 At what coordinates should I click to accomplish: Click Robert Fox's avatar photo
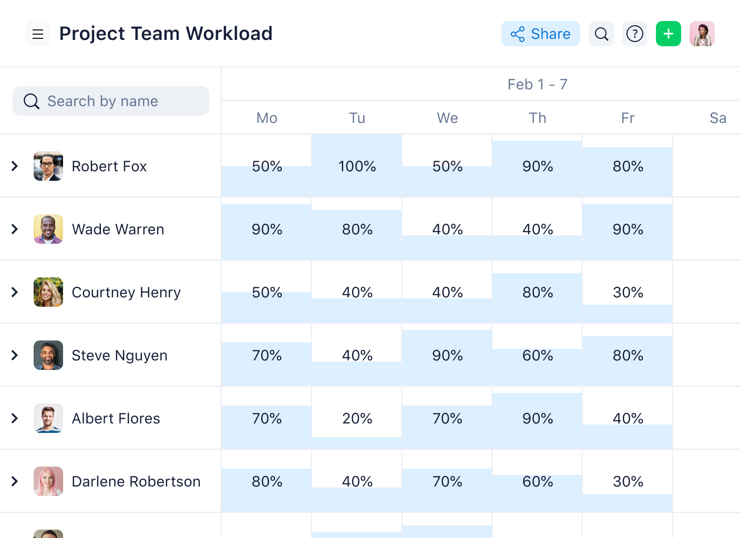tap(48, 166)
